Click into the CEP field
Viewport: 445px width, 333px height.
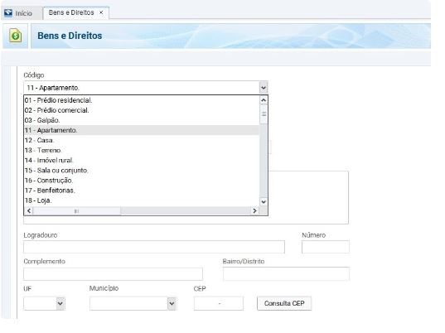coord(219,303)
